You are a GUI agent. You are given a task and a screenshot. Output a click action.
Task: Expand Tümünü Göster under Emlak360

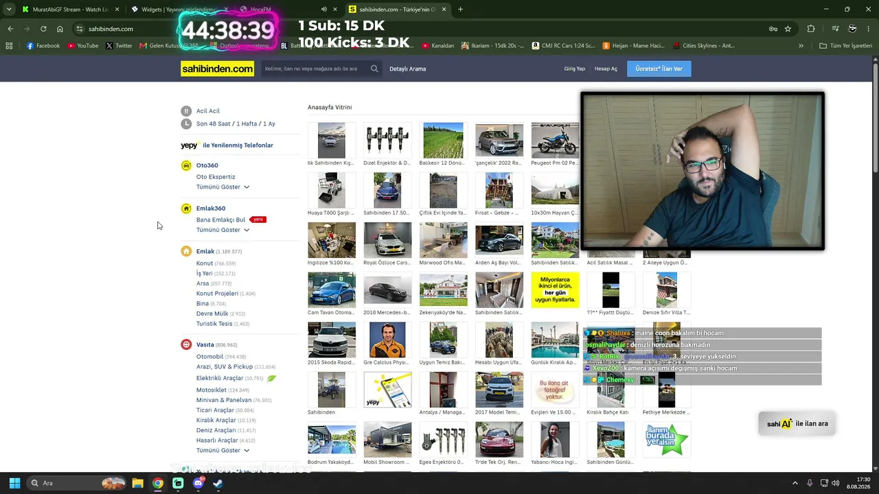coord(222,230)
